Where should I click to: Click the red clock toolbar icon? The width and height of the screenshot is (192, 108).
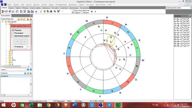click(7, 11)
